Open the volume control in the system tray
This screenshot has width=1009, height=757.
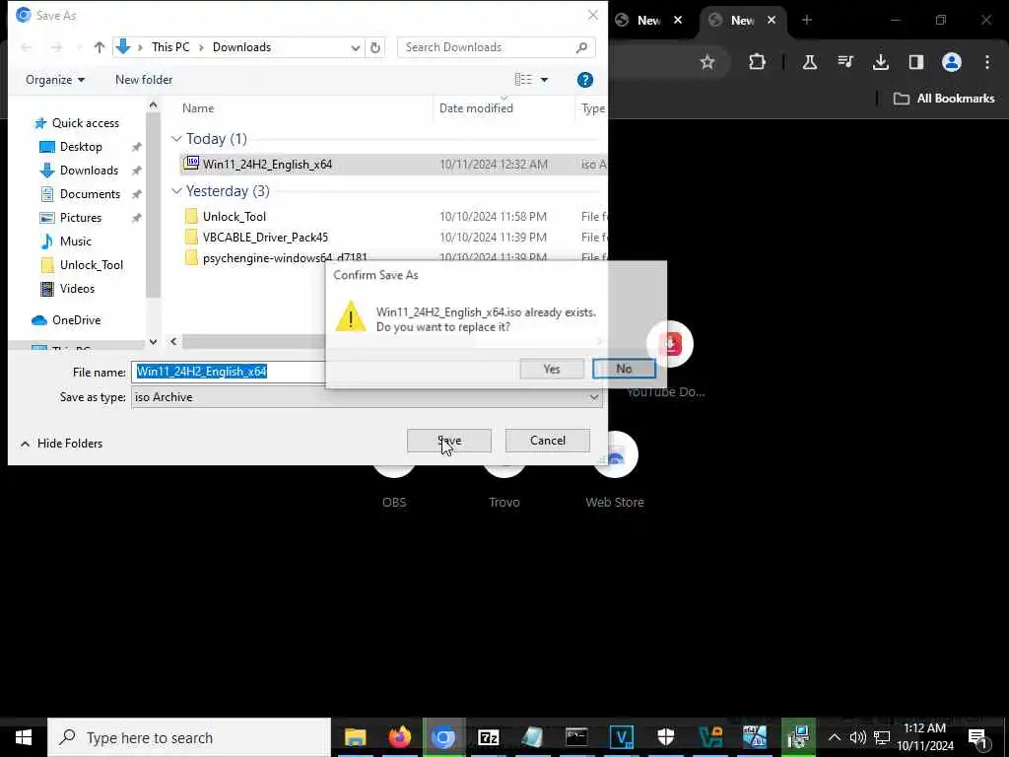click(x=857, y=737)
